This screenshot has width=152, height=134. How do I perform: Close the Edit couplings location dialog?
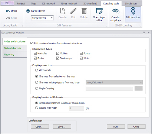coord(149,32)
